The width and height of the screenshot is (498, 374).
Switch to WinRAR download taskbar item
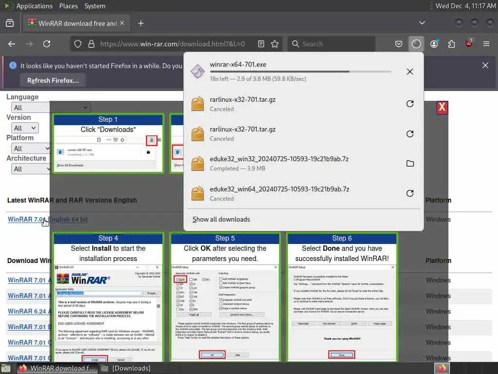coord(57,368)
